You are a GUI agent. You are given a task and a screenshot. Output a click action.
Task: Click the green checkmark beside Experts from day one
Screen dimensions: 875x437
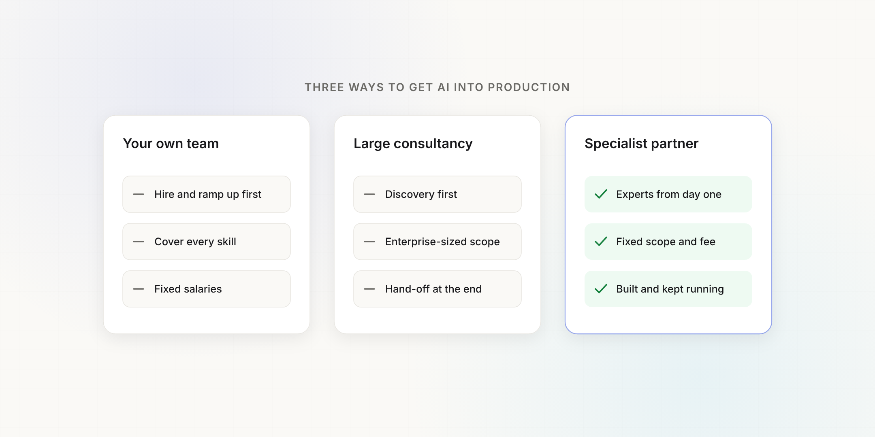(601, 194)
